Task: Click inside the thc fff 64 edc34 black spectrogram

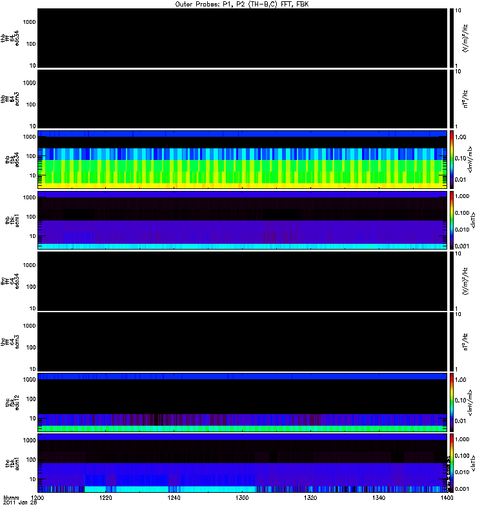Action: (242, 281)
